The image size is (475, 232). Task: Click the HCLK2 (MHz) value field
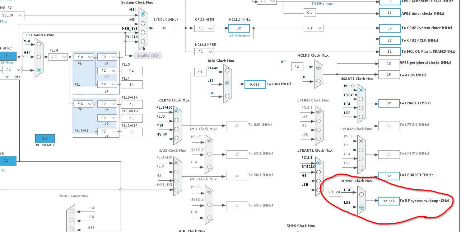tap(239, 28)
